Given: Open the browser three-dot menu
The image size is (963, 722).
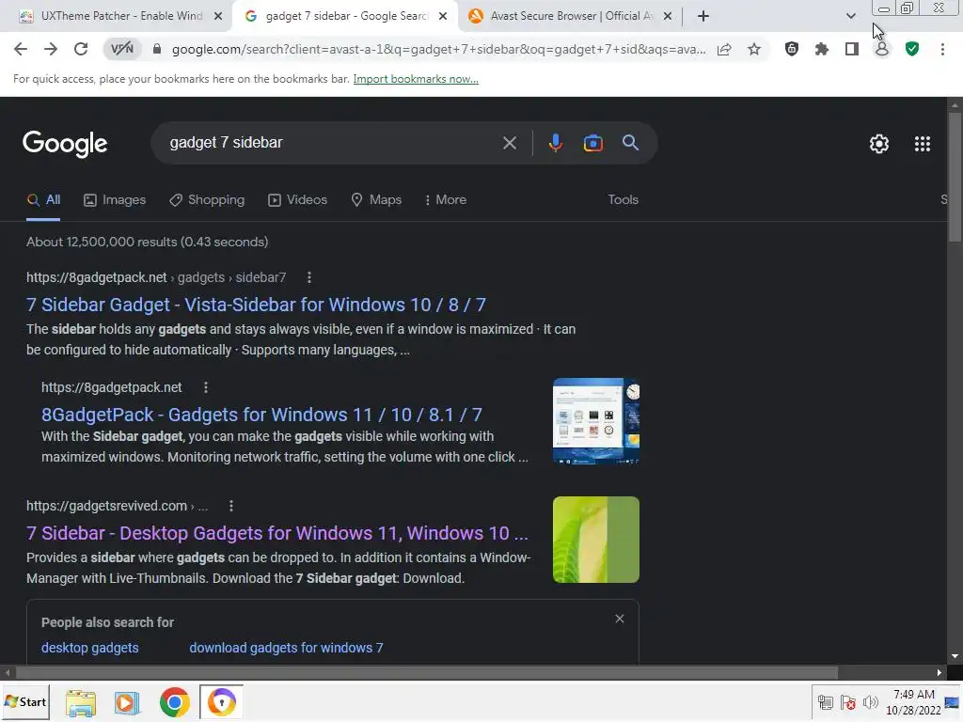Looking at the screenshot, I should (942, 49).
